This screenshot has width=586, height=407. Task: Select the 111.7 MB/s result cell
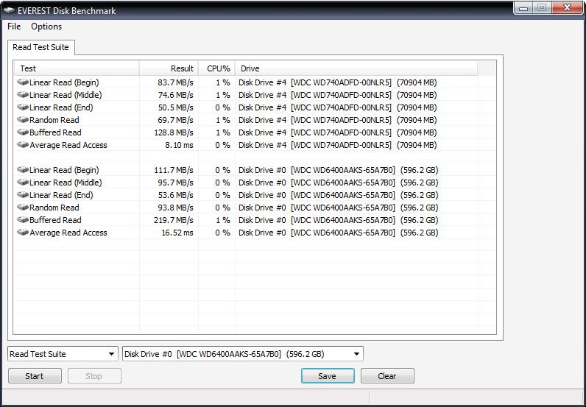174,170
